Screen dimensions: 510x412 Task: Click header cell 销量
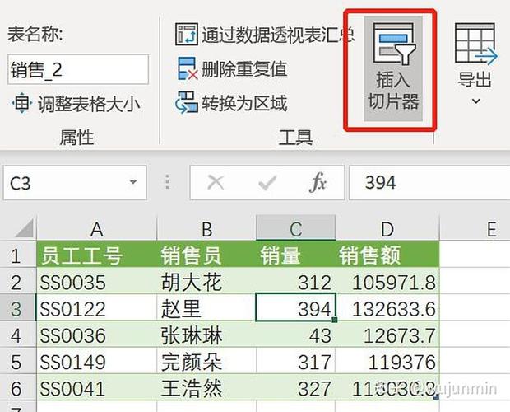click(295, 255)
